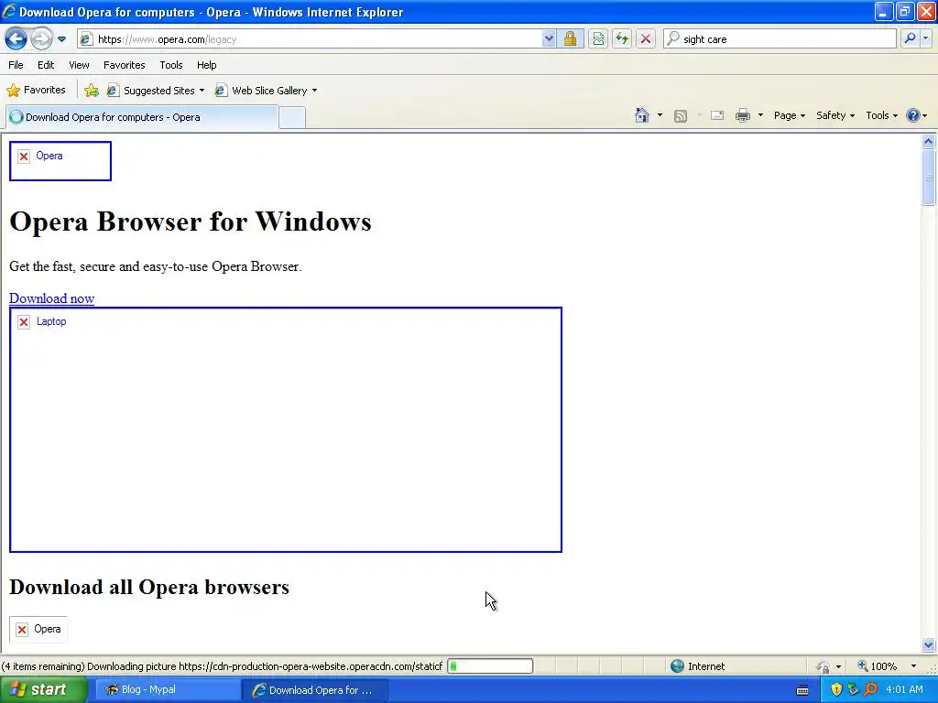Click the vertical scrollbar thumb
The image size is (938, 703).
point(929,178)
